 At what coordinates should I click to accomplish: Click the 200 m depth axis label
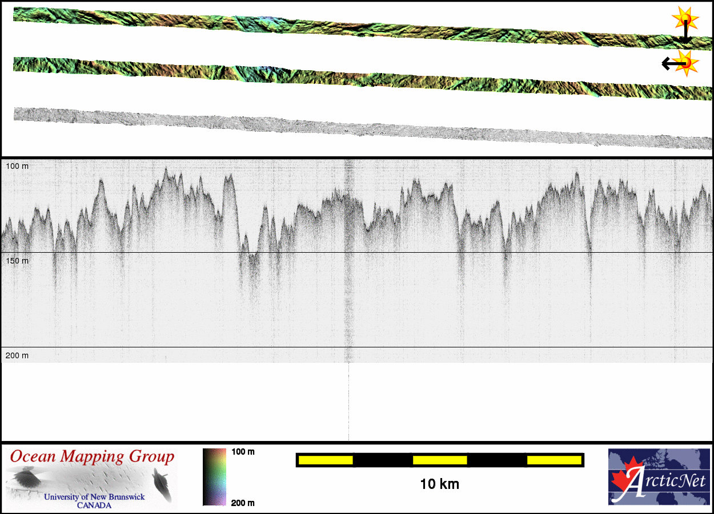(17, 355)
